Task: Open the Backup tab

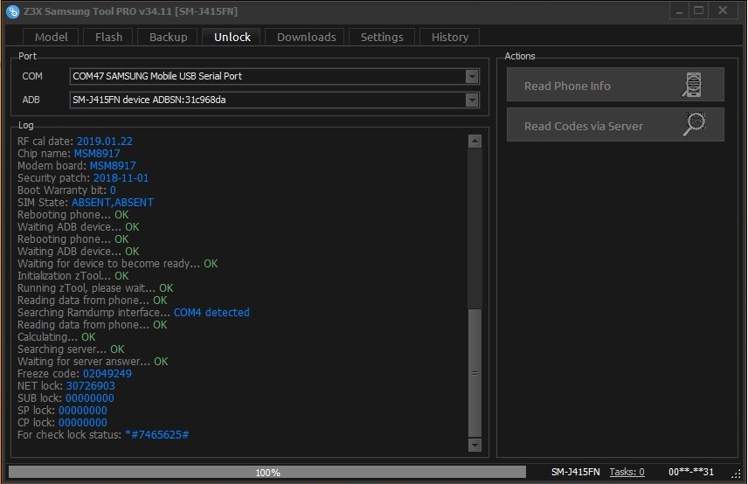Action: coord(168,38)
